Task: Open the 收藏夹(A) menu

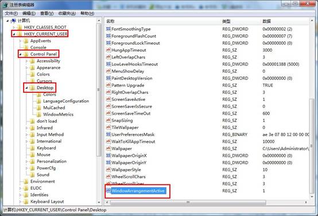Action: [67, 13]
